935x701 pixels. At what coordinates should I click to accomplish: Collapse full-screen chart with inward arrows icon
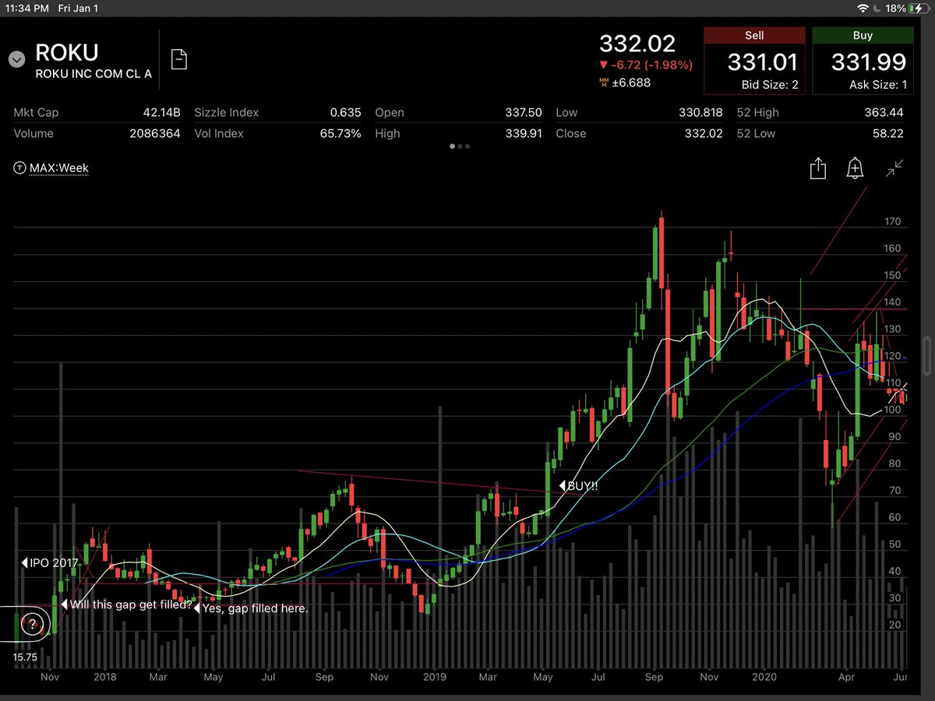893,168
